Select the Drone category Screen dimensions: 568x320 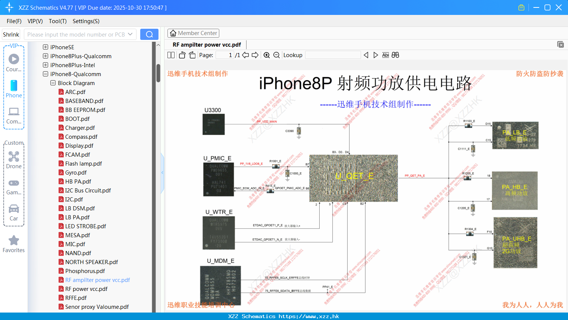tap(14, 160)
